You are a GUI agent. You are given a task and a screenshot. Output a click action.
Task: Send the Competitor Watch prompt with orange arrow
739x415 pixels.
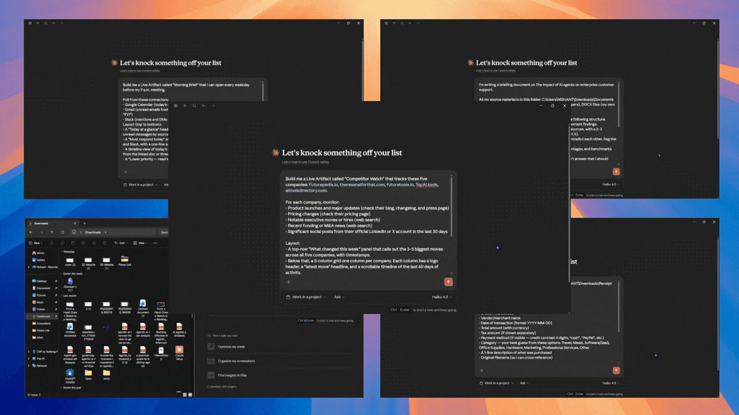[448, 282]
